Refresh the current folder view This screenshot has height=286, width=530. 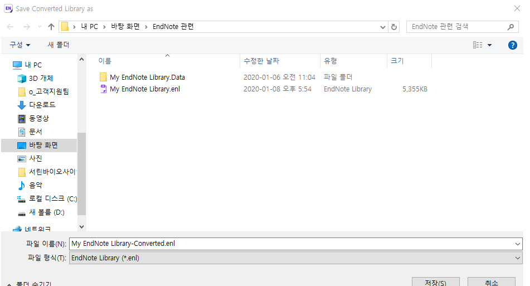pyautogui.click(x=394, y=27)
